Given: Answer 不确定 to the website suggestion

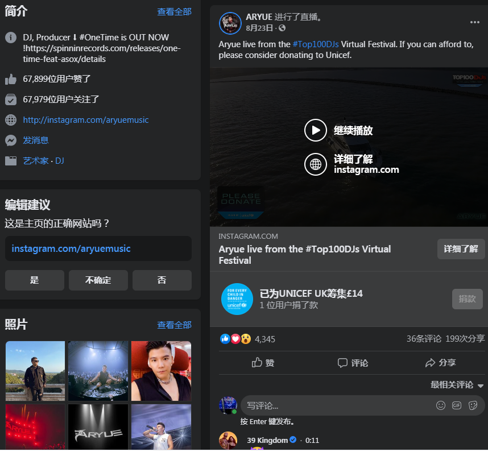Looking at the screenshot, I should (98, 280).
